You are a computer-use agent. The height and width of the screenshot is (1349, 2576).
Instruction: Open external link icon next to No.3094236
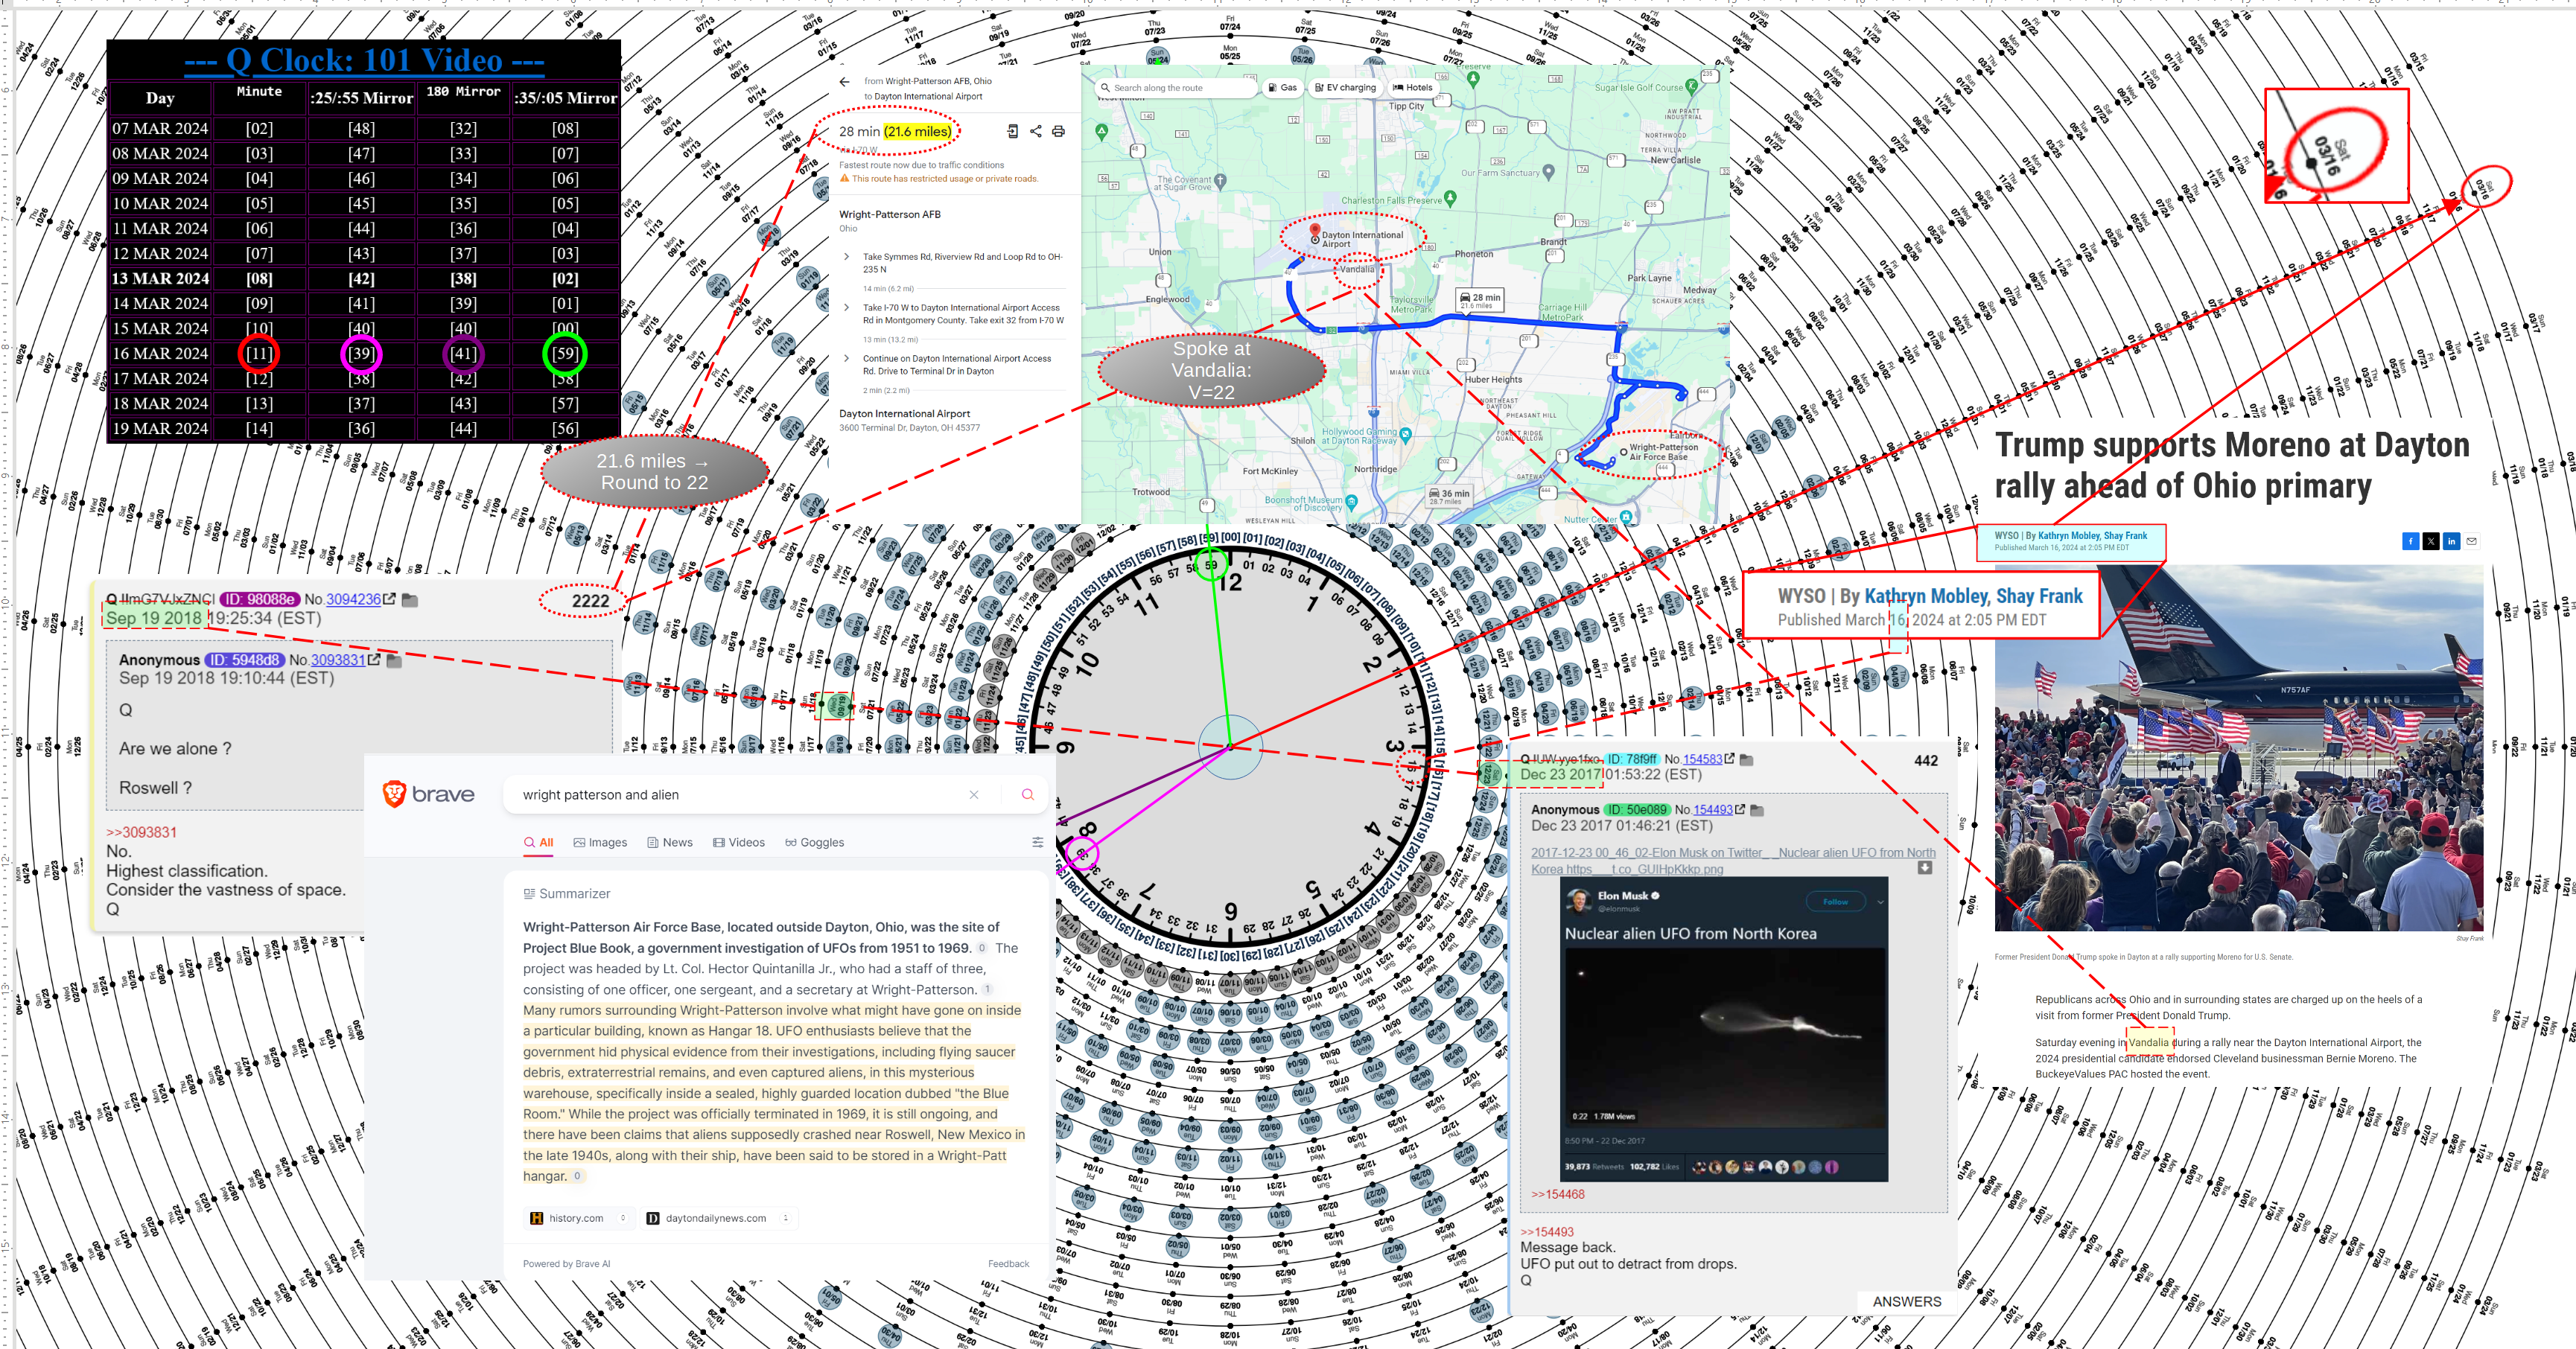(389, 599)
